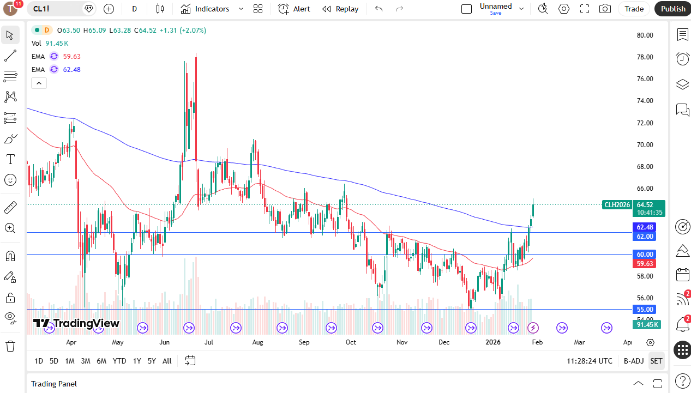Create a new Alert

pos(294,9)
